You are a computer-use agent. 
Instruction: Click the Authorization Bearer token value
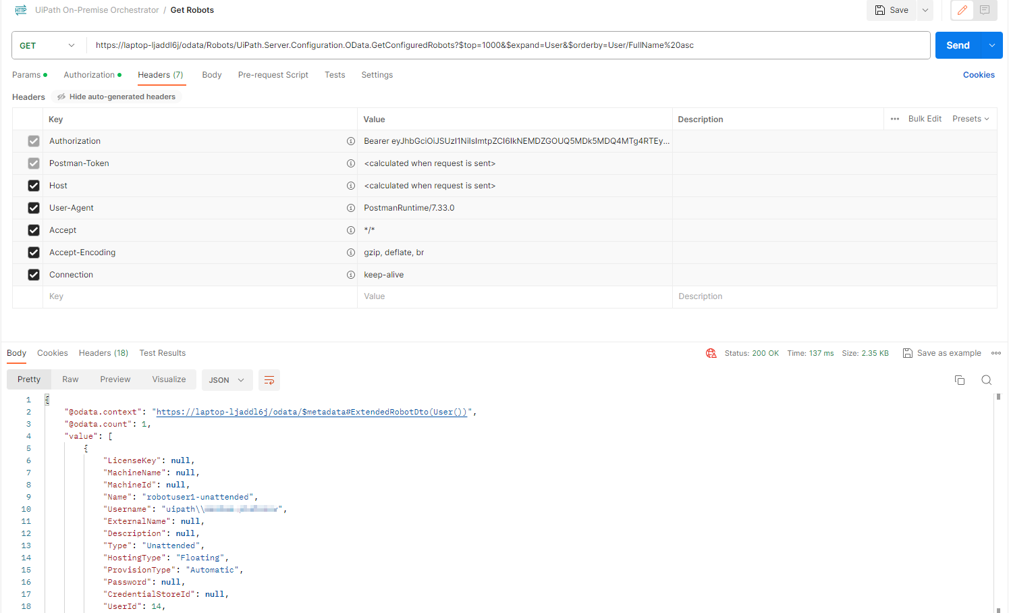(x=516, y=141)
